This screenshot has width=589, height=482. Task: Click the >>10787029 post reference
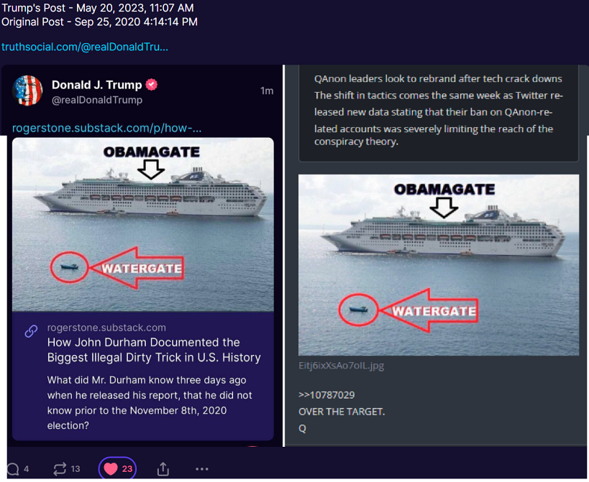pos(327,395)
